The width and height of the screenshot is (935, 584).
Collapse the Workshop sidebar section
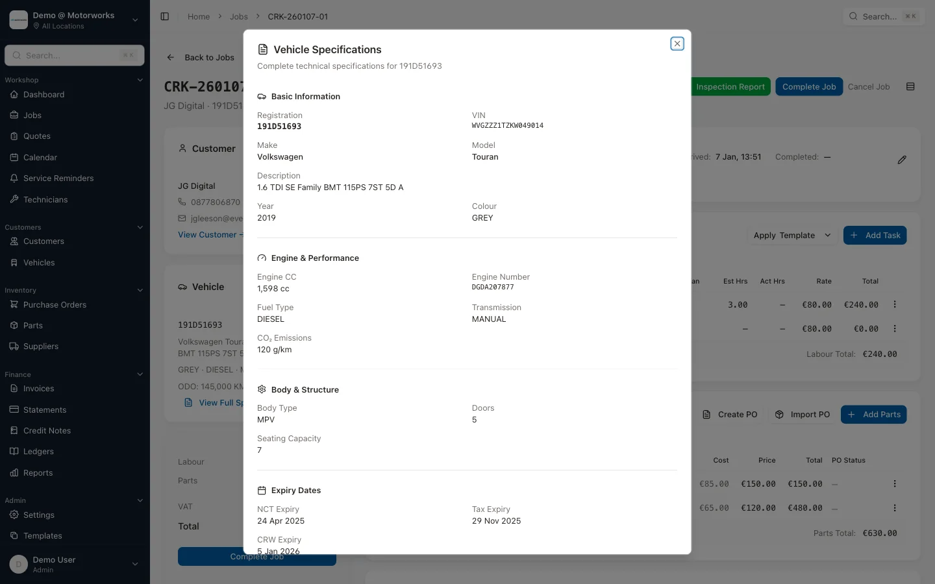point(140,80)
